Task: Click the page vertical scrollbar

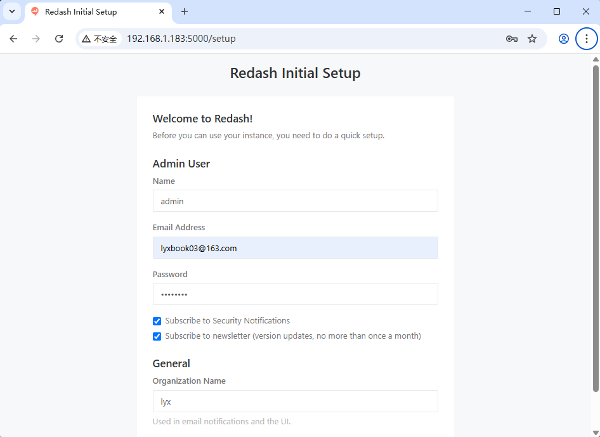Action: pos(596,228)
